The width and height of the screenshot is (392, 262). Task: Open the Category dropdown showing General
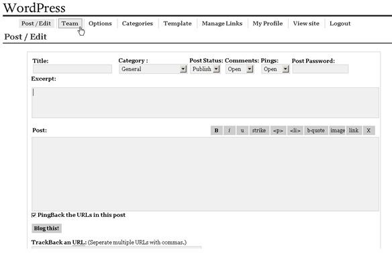(x=153, y=69)
